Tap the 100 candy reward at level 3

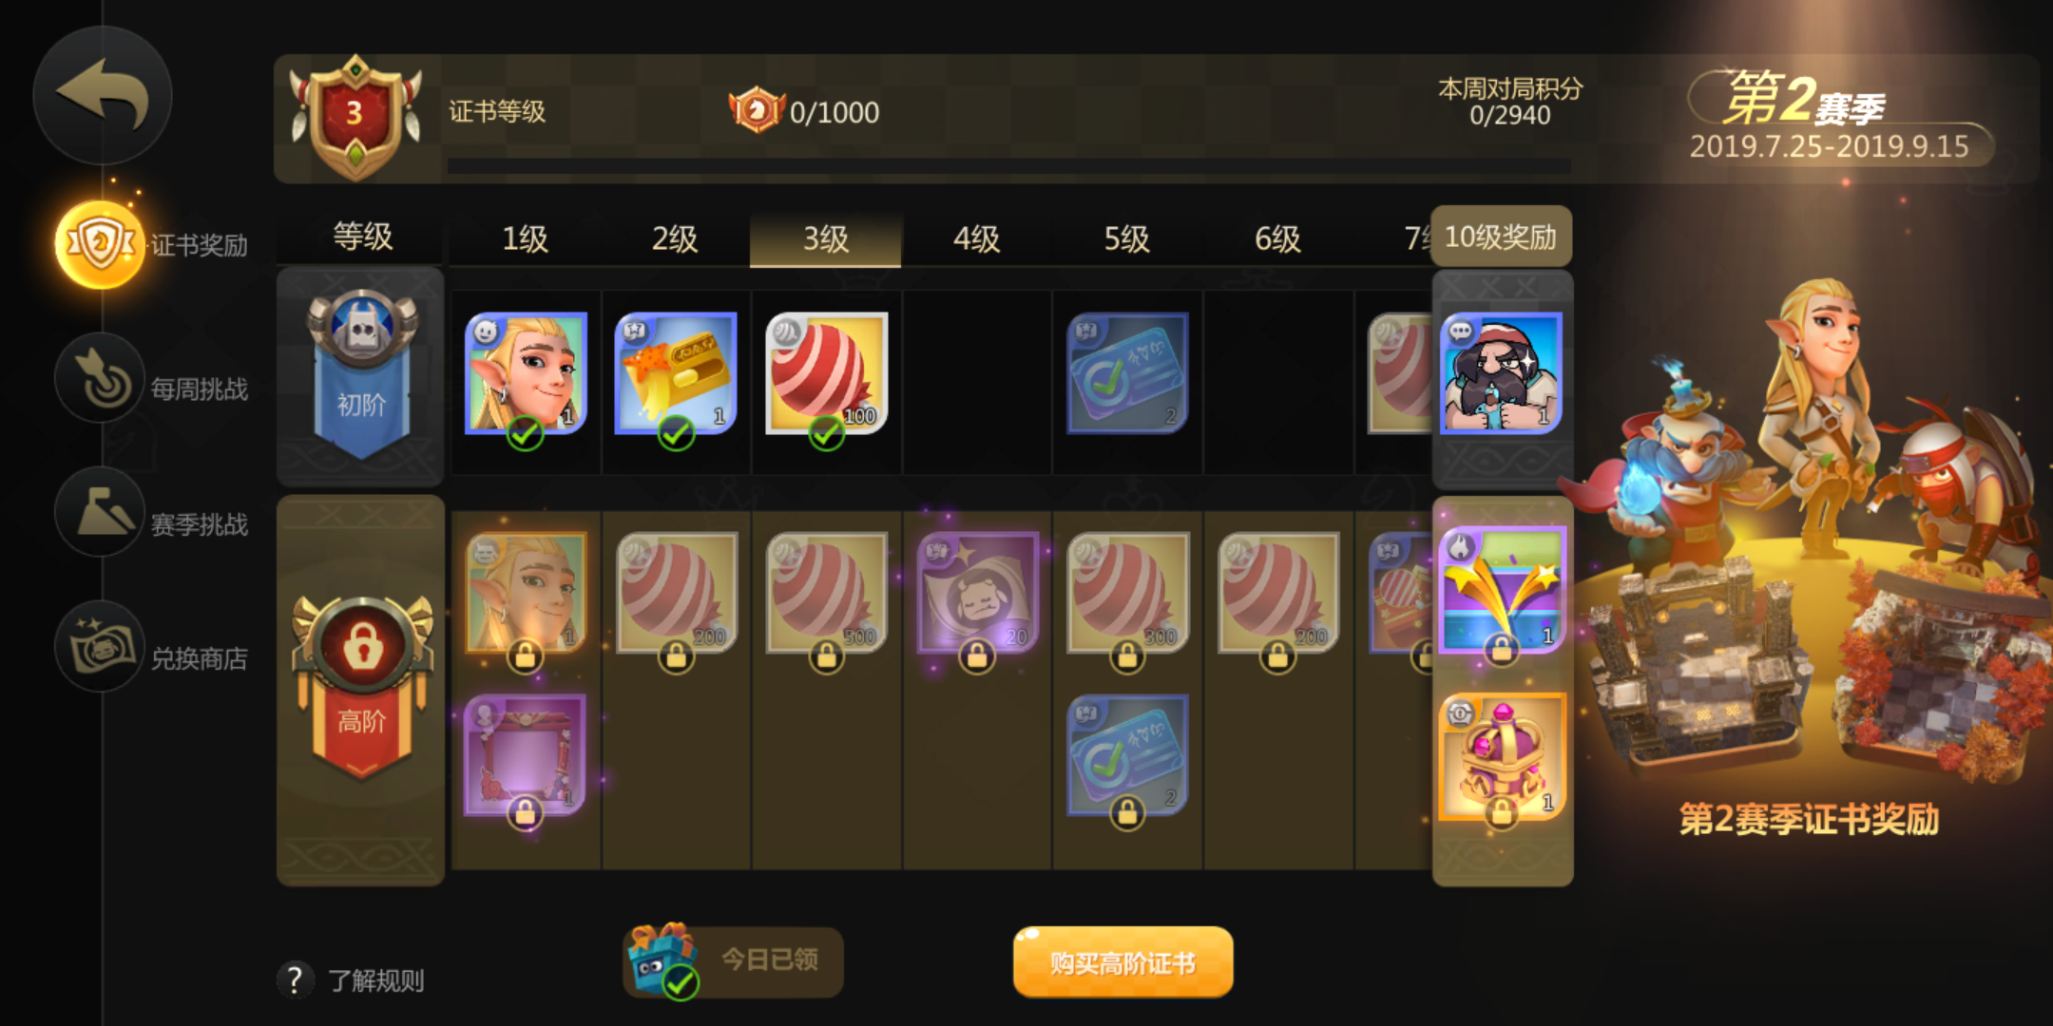pos(827,374)
